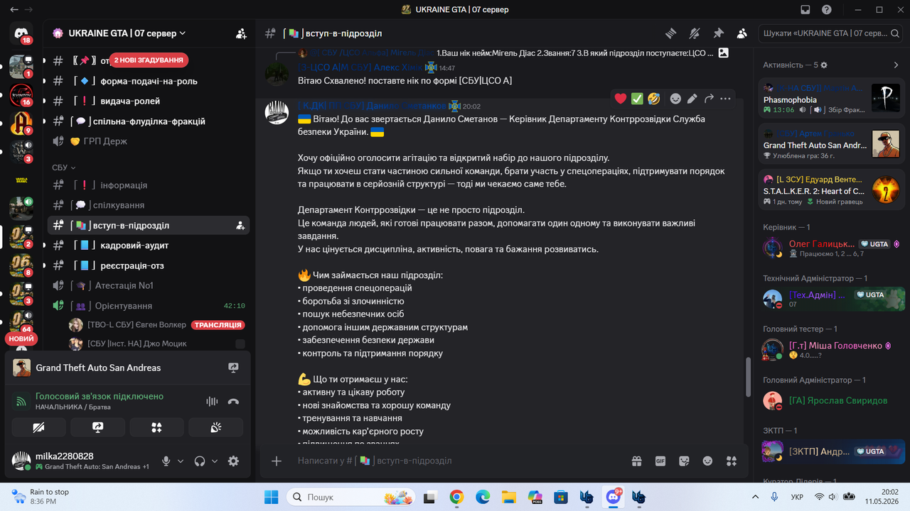This screenshot has height=511, width=910.
Task: Disconnect from voice call
Action: 233,402
